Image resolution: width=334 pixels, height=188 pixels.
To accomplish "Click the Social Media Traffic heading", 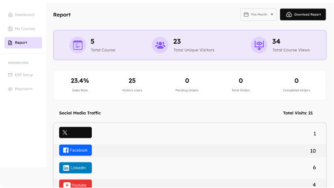I will pyautogui.click(x=80, y=113).
